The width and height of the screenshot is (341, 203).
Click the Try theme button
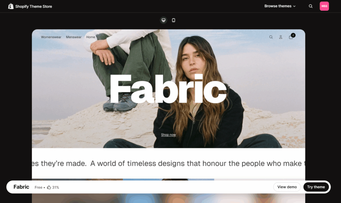tap(316, 187)
